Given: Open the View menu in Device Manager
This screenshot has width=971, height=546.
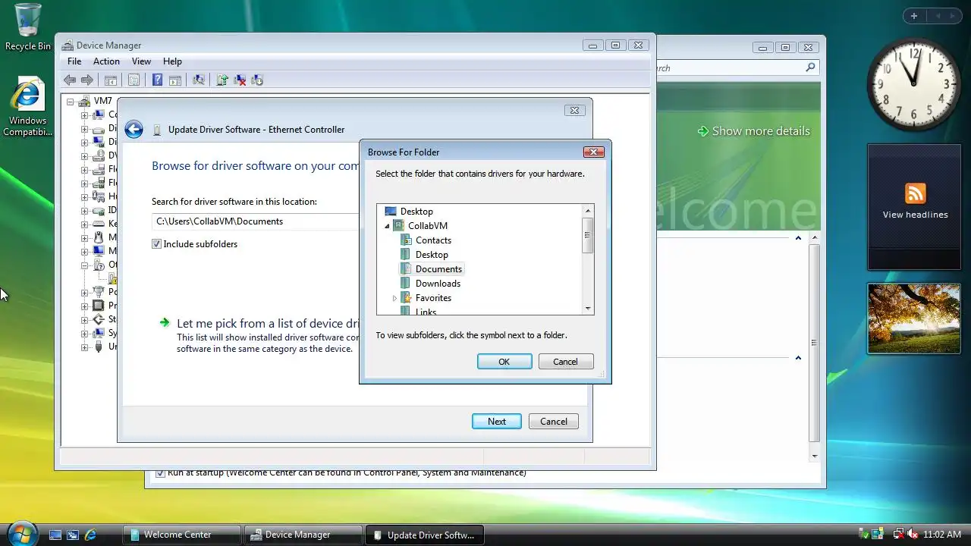Looking at the screenshot, I should [141, 61].
